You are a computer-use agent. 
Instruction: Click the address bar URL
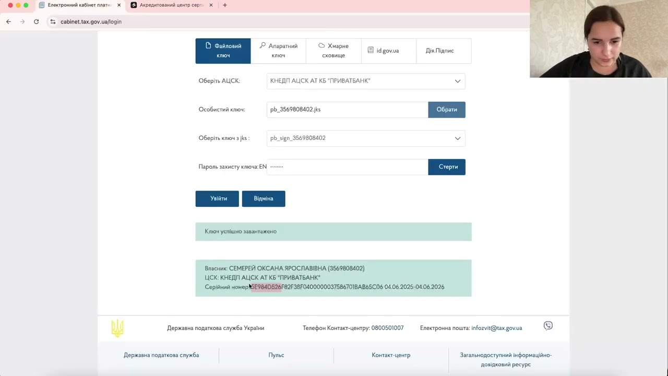(91, 21)
